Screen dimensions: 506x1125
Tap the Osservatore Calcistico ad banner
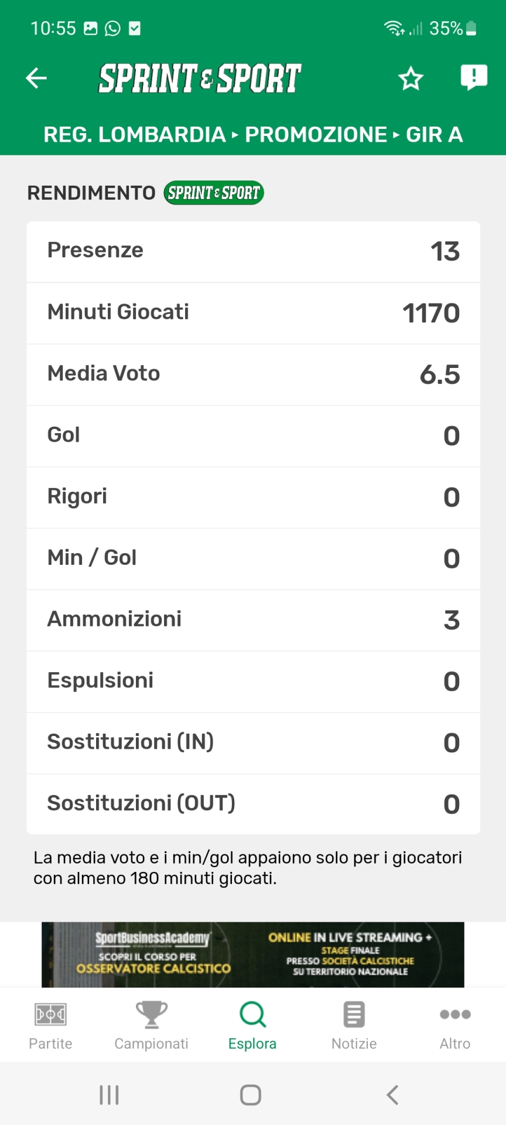252,954
